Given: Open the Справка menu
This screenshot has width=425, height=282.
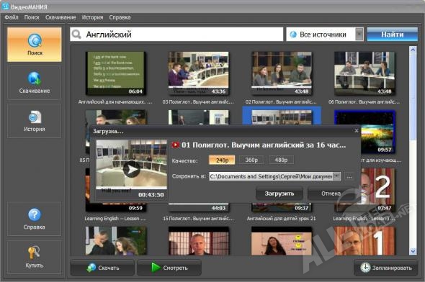Looking at the screenshot, I should [120, 17].
